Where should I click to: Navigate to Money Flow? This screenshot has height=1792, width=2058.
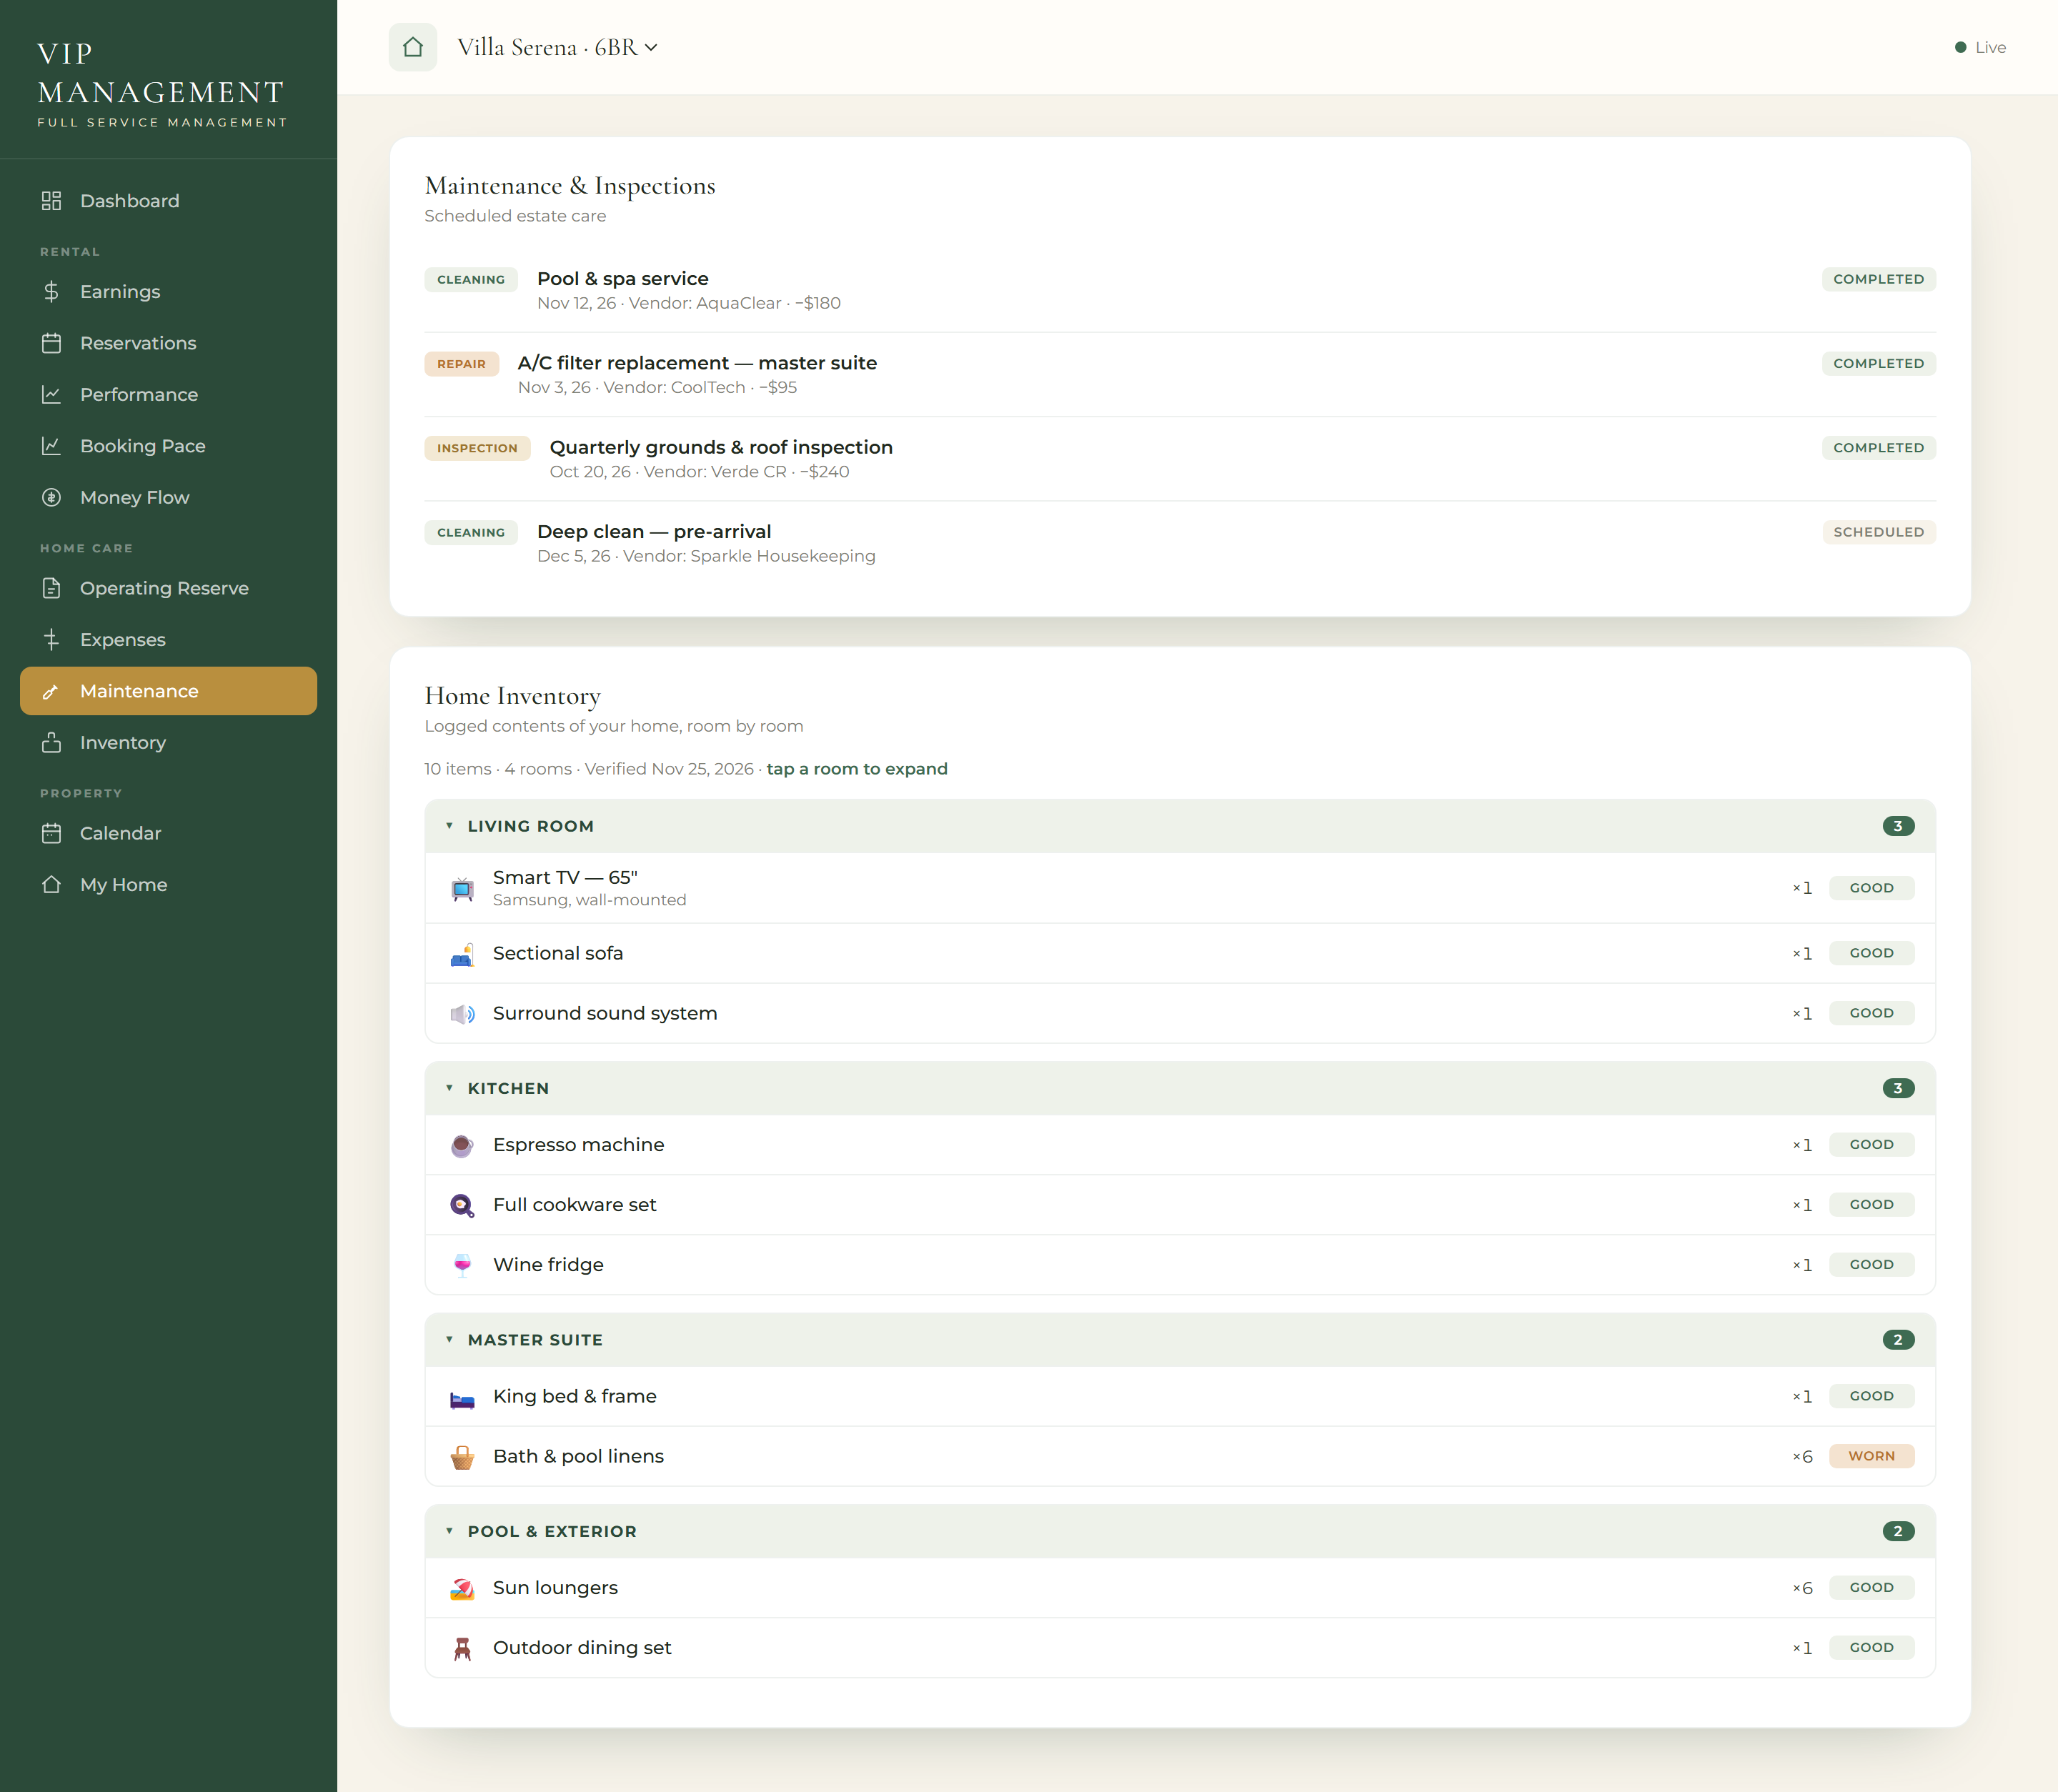coord(168,498)
